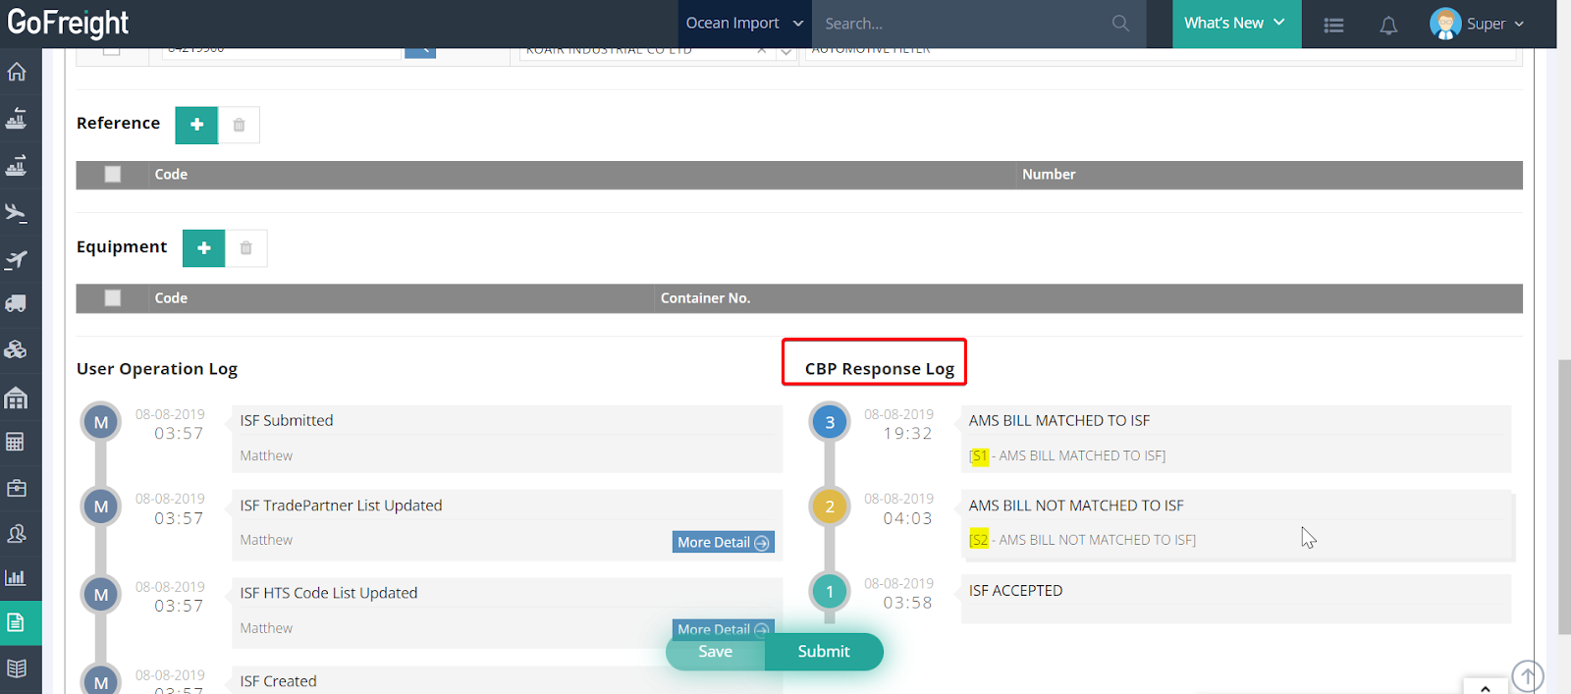Toggle the Reference table select-all checkbox

(113, 175)
